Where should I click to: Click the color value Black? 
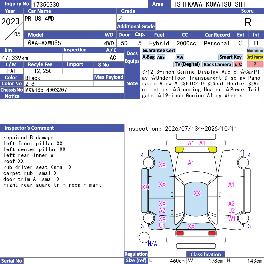point(33,78)
